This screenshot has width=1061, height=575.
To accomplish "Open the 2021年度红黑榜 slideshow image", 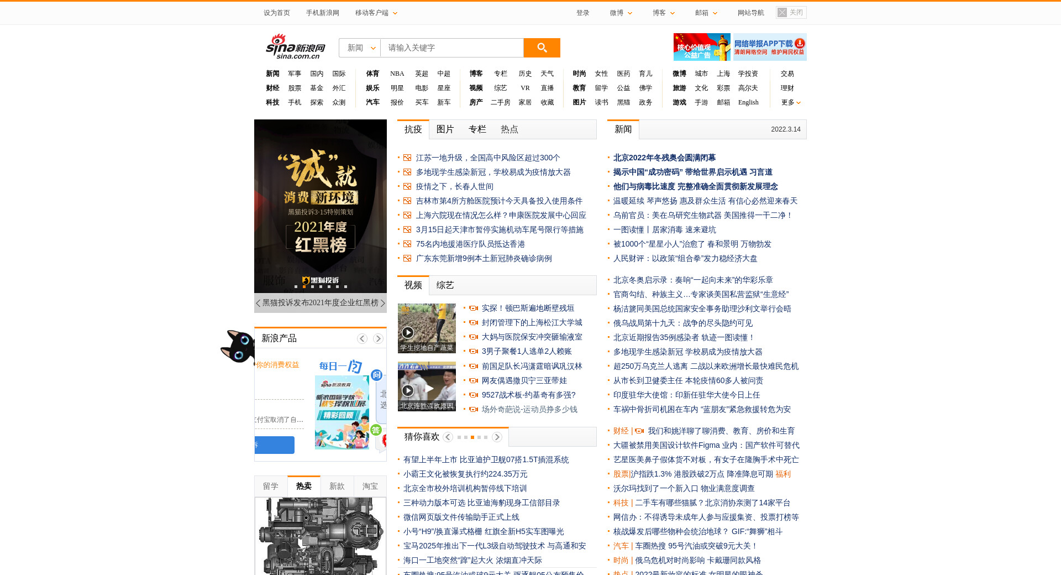I will click(x=321, y=206).
